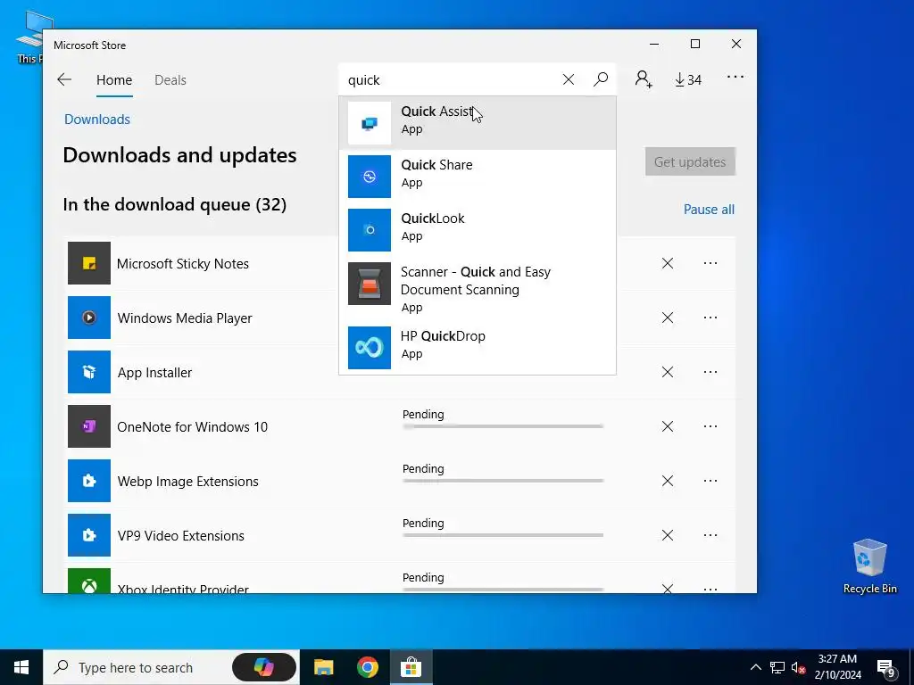Click the Get updates button

tap(690, 162)
